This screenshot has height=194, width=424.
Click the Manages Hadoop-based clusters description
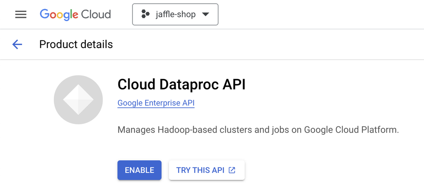pos(258,130)
